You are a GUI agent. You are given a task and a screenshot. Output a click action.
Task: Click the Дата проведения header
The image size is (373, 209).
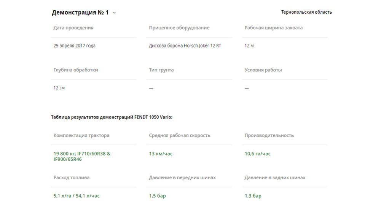[73, 28]
